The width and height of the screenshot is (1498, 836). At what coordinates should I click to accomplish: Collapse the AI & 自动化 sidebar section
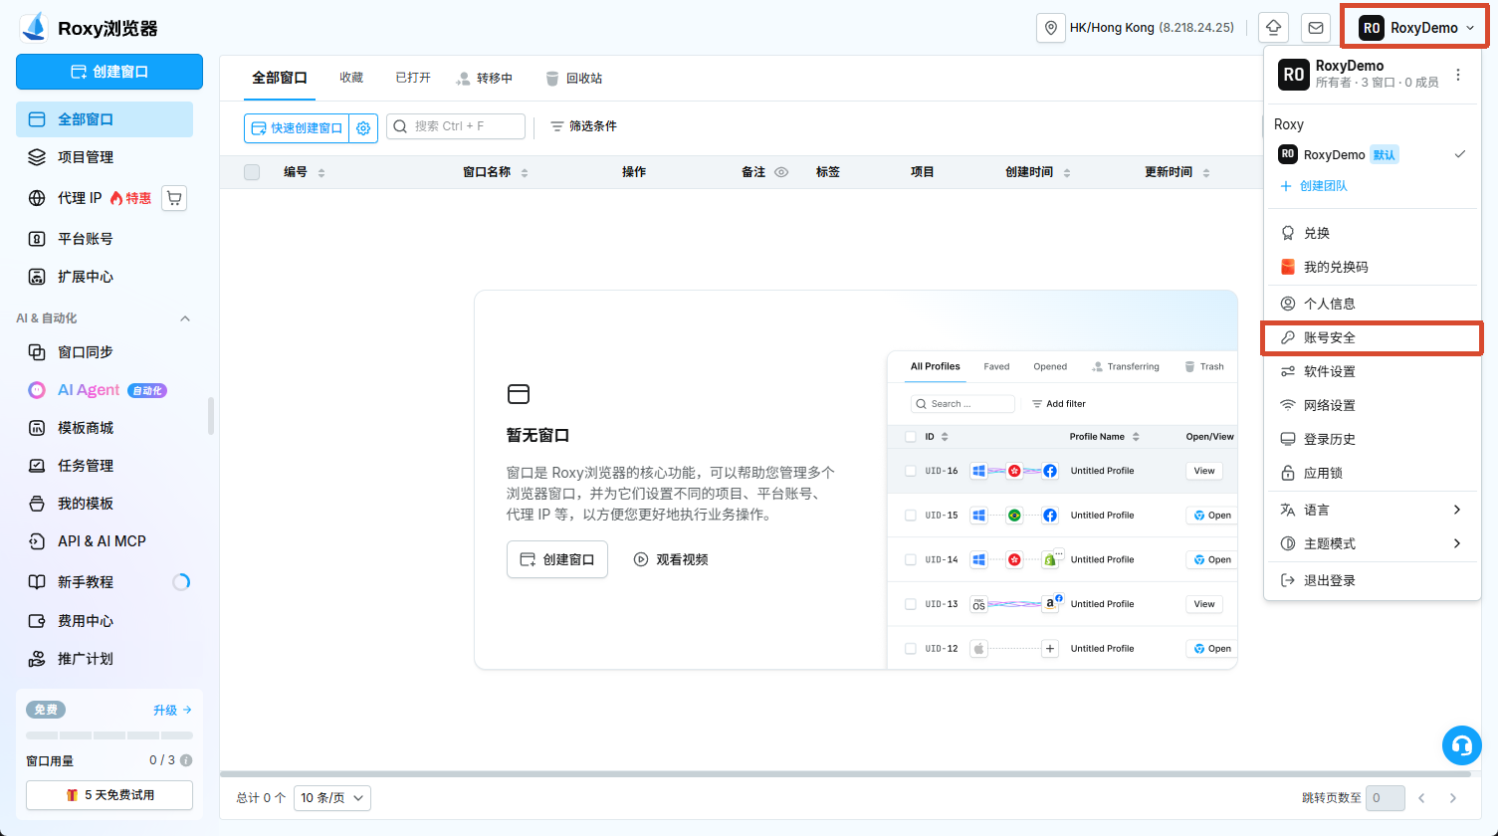(x=184, y=318)
